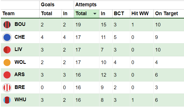Select the WHU team name

20,100
